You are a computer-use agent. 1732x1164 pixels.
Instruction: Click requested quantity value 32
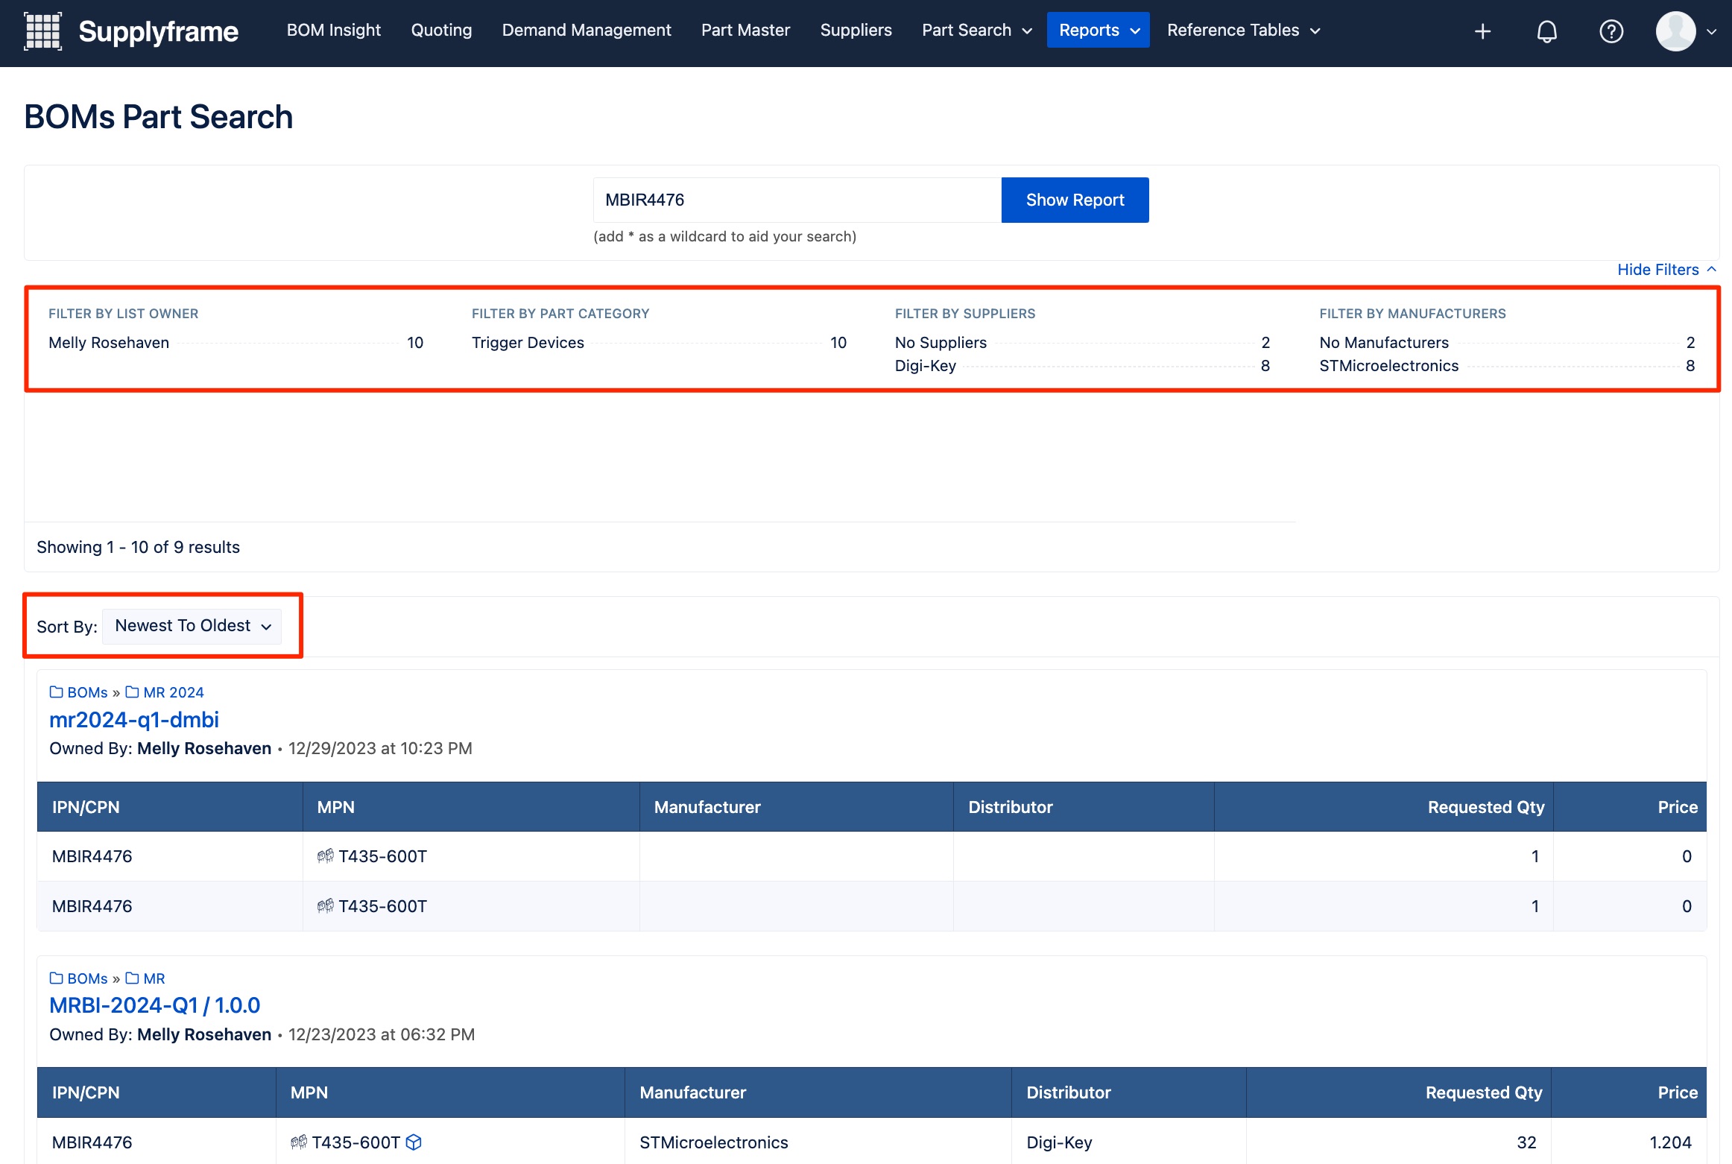[1526, 1142]
